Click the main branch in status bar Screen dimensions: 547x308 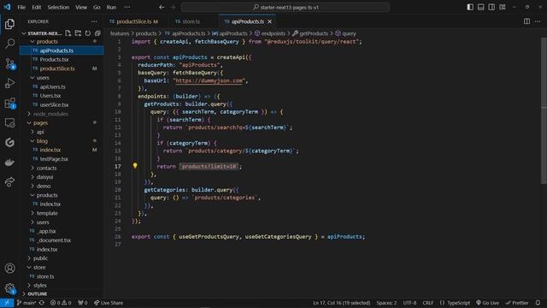[x=26, y=303]
